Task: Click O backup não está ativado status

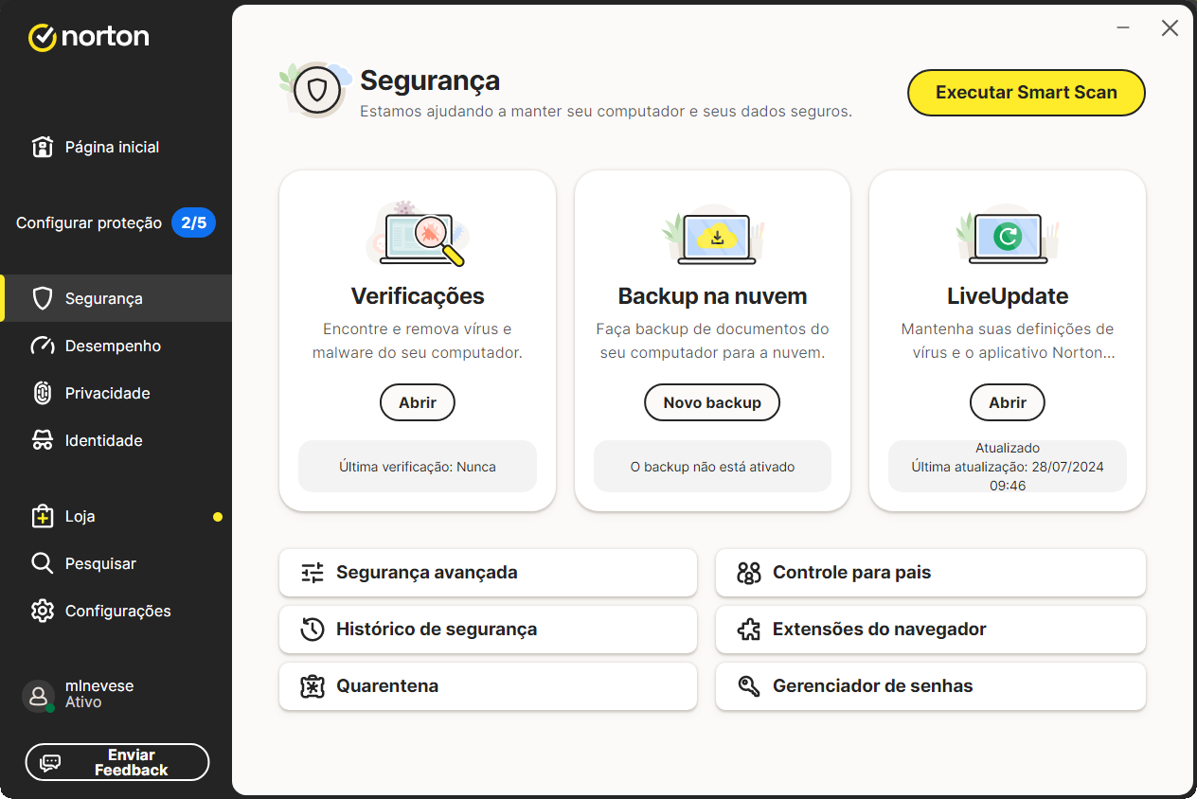Action: [712, 466]
